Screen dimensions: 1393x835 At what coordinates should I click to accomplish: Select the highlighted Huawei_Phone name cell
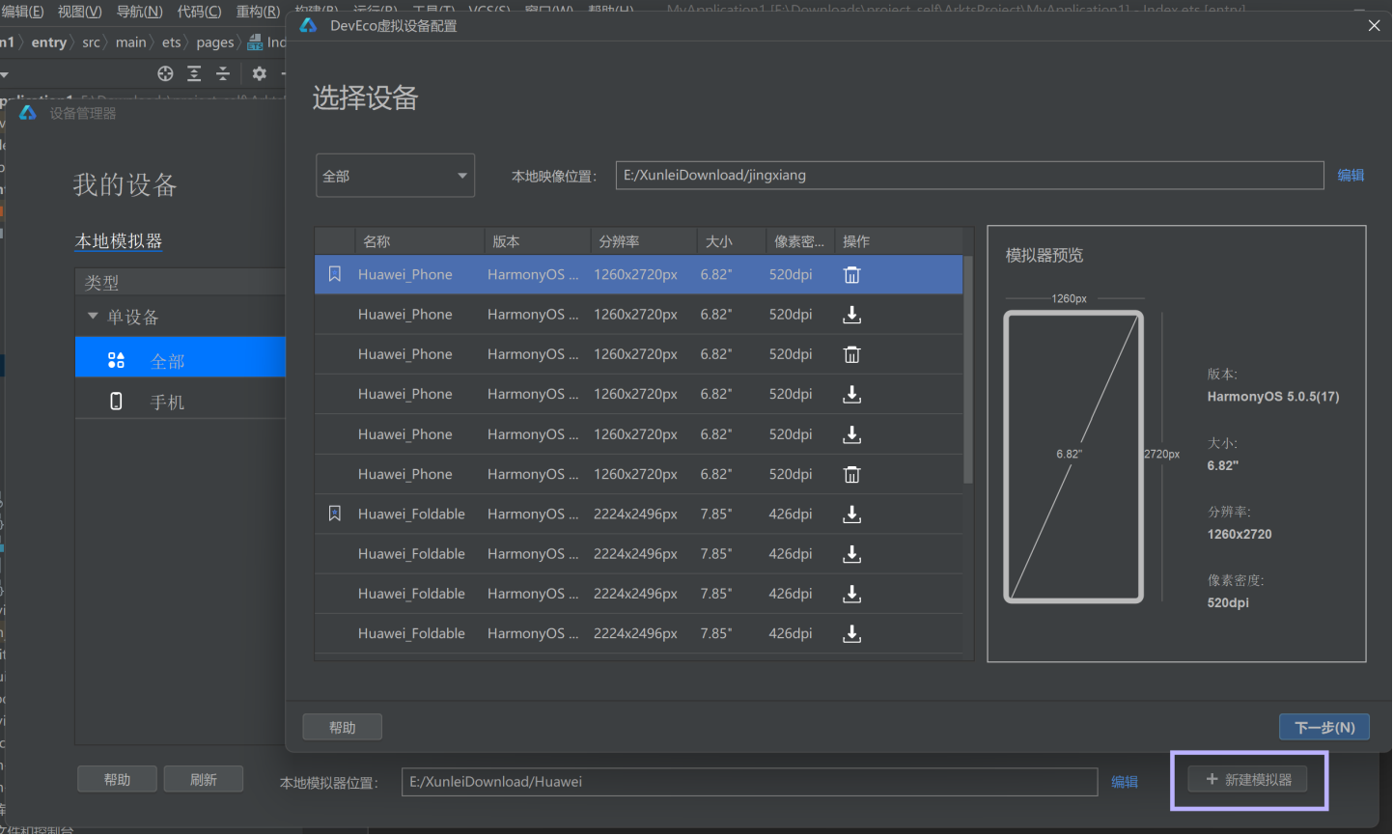tap(404, 274)
